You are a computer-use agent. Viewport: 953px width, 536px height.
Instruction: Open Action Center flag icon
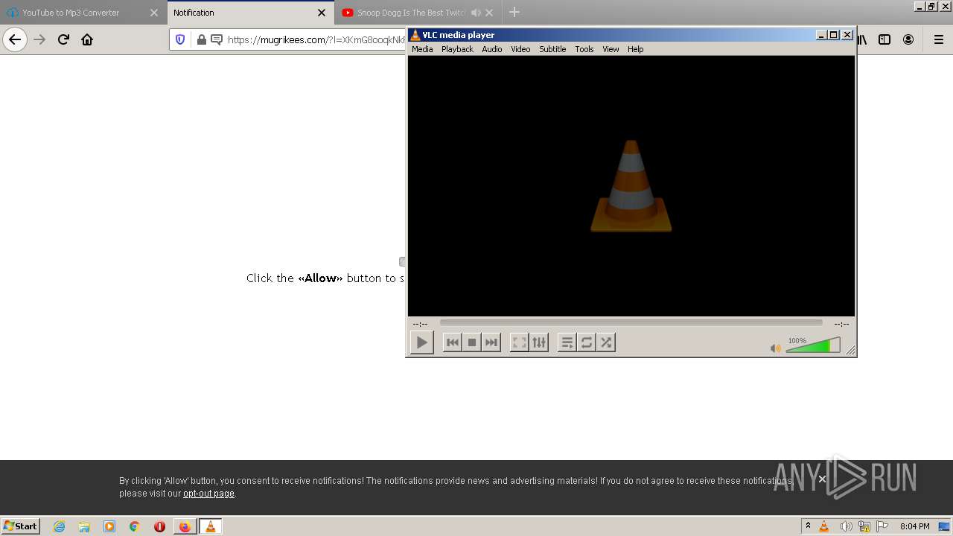[x=882, y=526]
